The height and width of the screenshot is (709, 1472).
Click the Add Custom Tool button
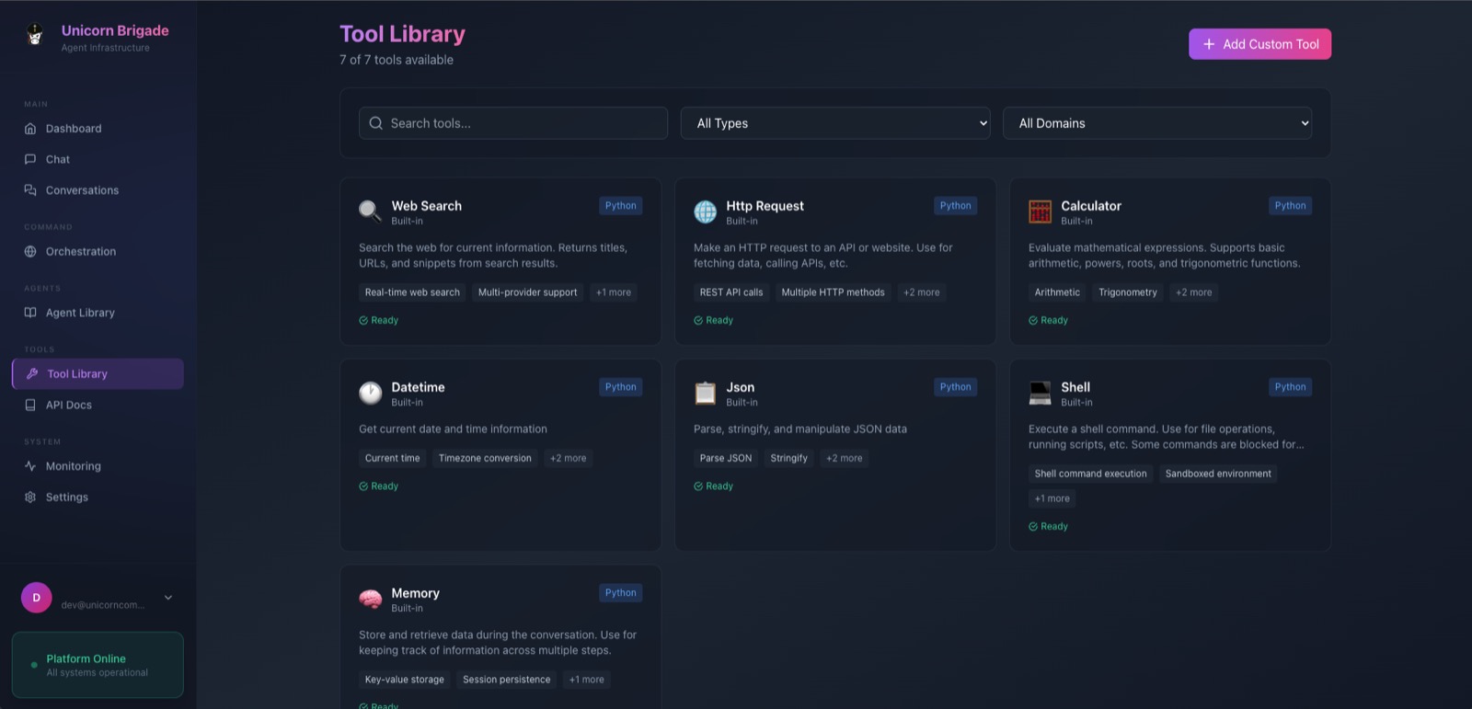pos(1259,44)
